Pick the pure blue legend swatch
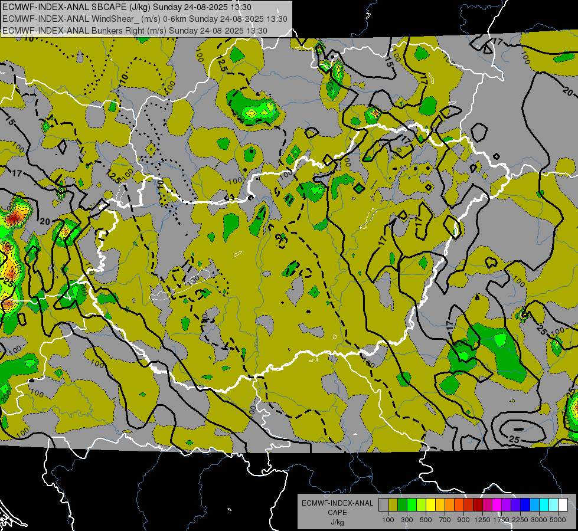Image resolution: width=578 pixels, height=531 pixels. (x=525, y=504)
